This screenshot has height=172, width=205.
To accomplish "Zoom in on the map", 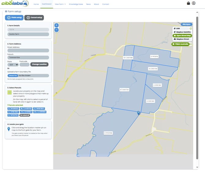I will (x=57, y=25).
